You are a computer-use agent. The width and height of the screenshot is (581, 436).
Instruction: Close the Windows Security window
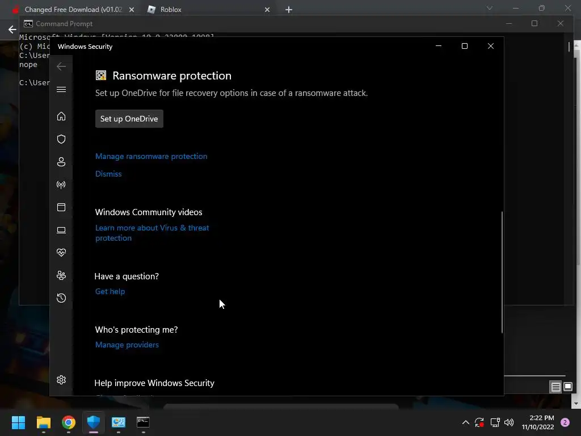point(491,46)
